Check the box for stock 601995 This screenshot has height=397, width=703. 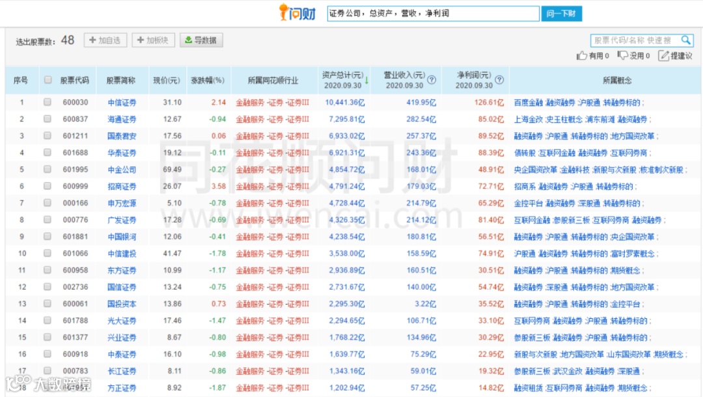48,169
